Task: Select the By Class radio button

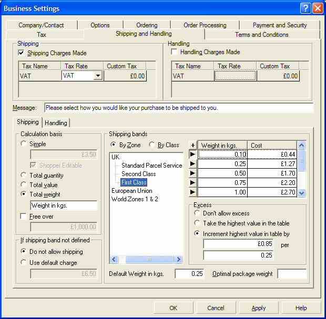Action: pos(152,145)
